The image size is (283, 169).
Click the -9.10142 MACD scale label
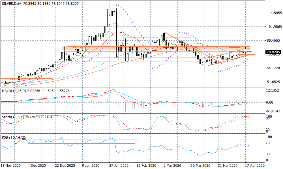pos(272,111)
